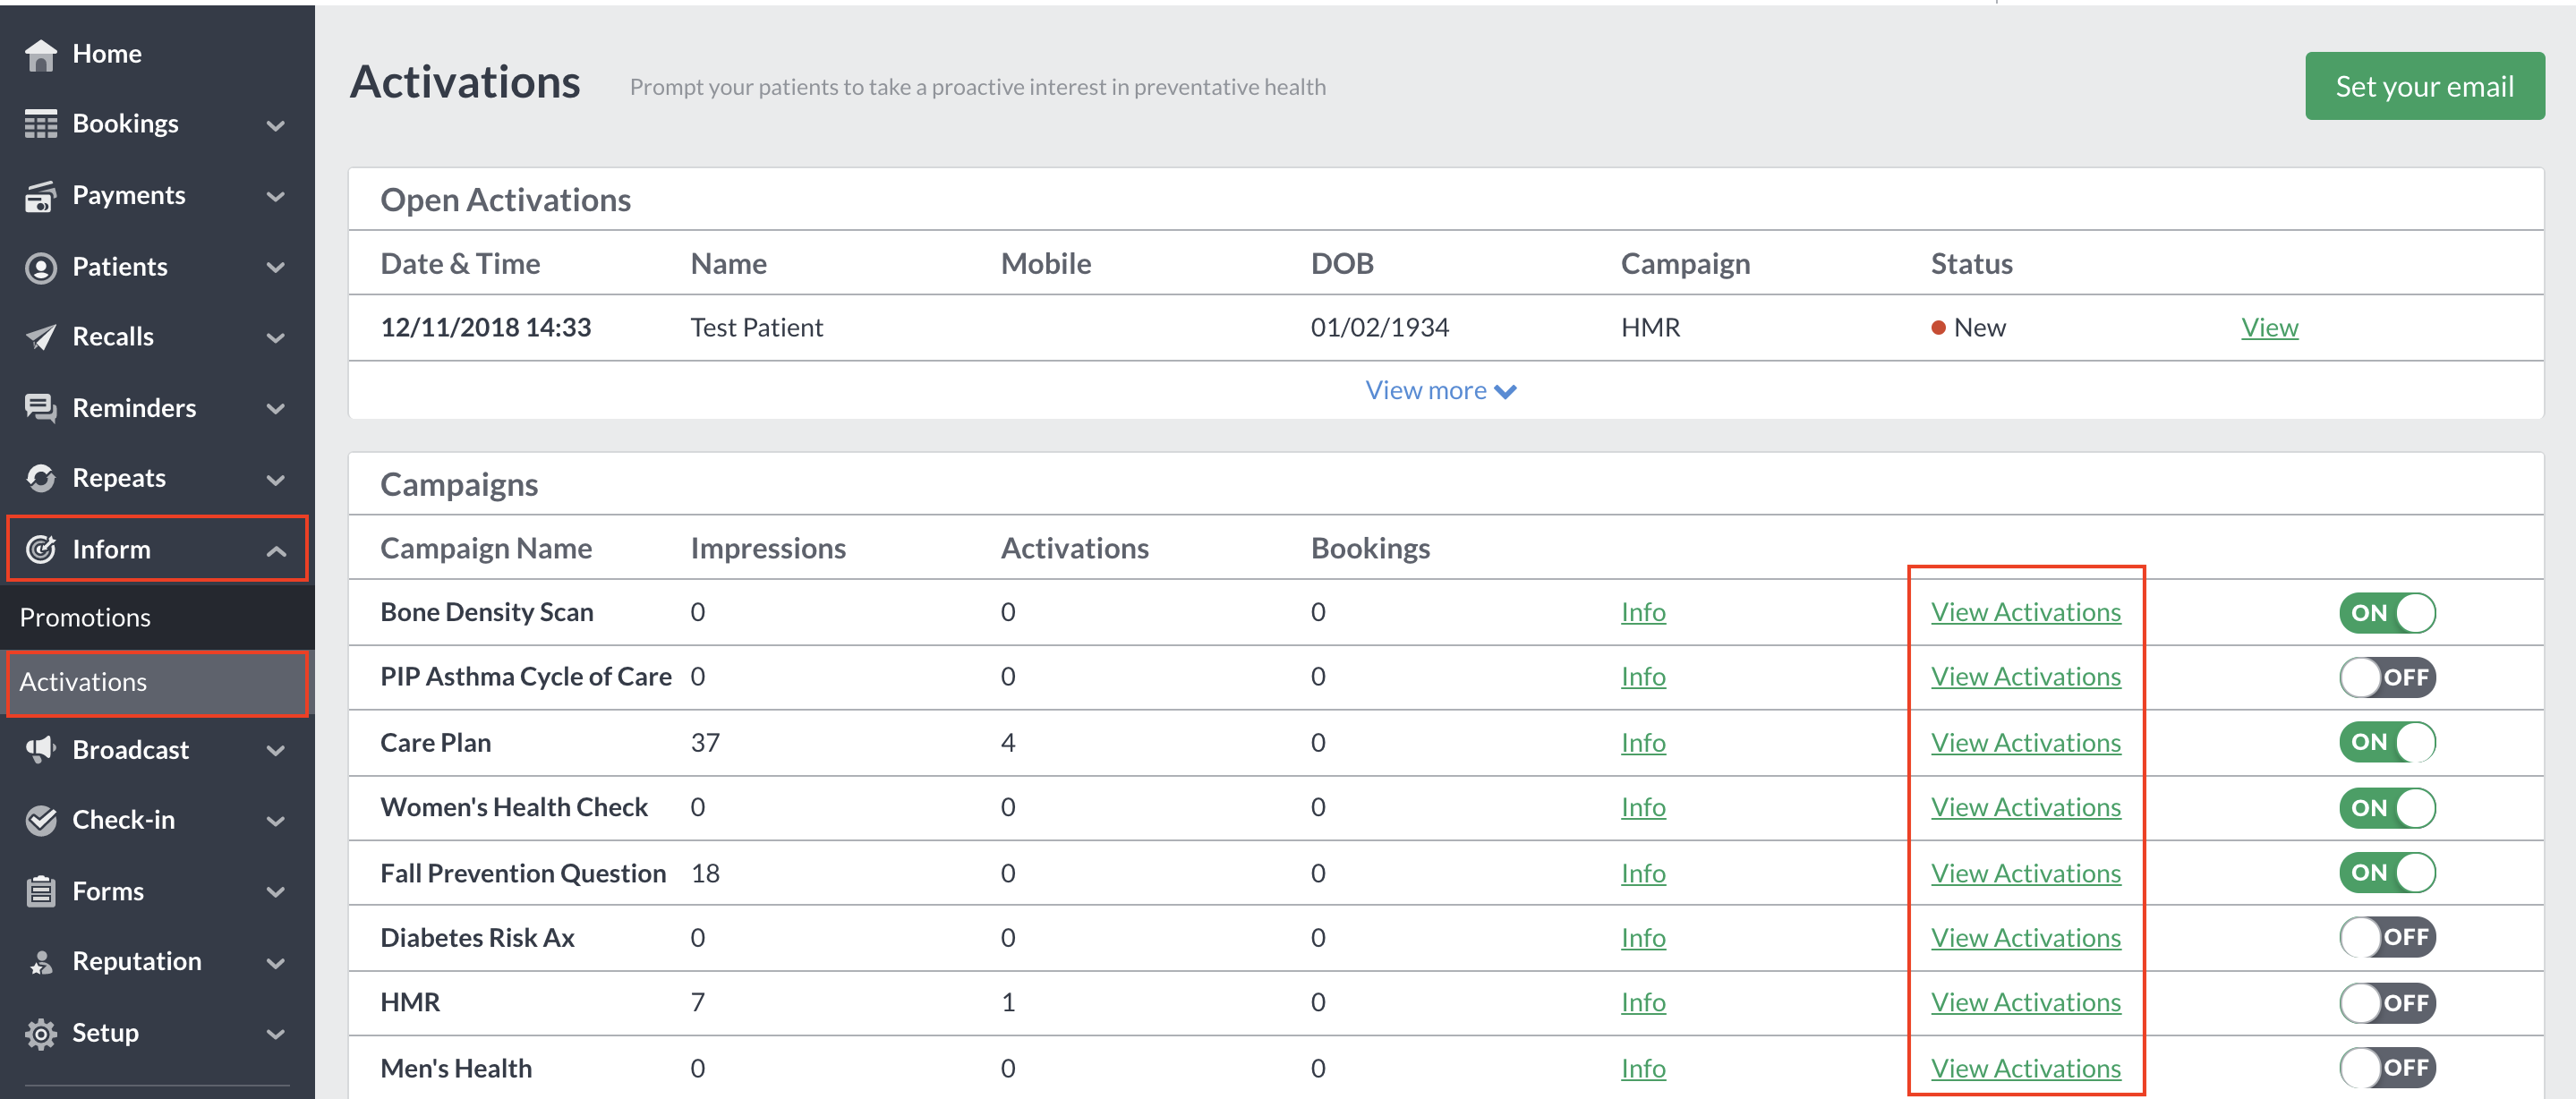Expand the Reputation menu chevron
This screenshot has height=1099, width=2576.
[276, 964]
